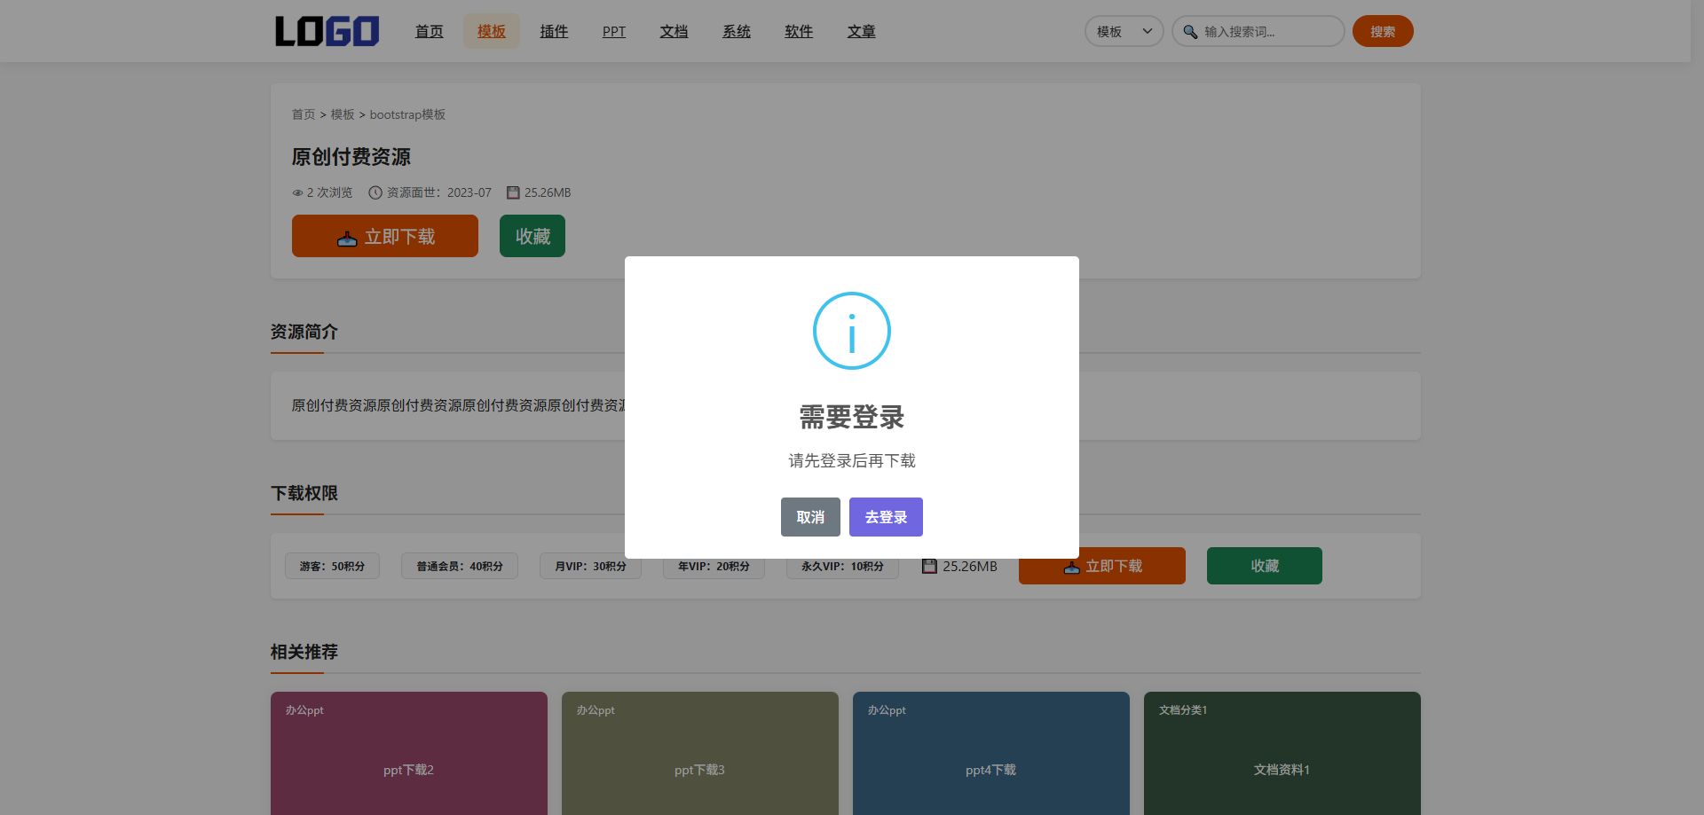Click 收藏 in the 下载权限 row

tap(1265, 566)
